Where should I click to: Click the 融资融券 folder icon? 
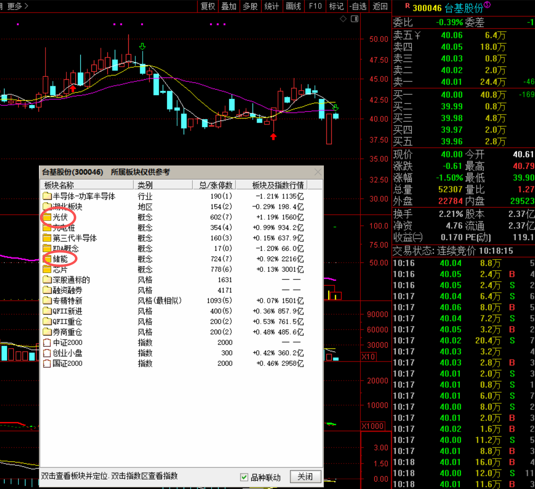click(47, 290)
